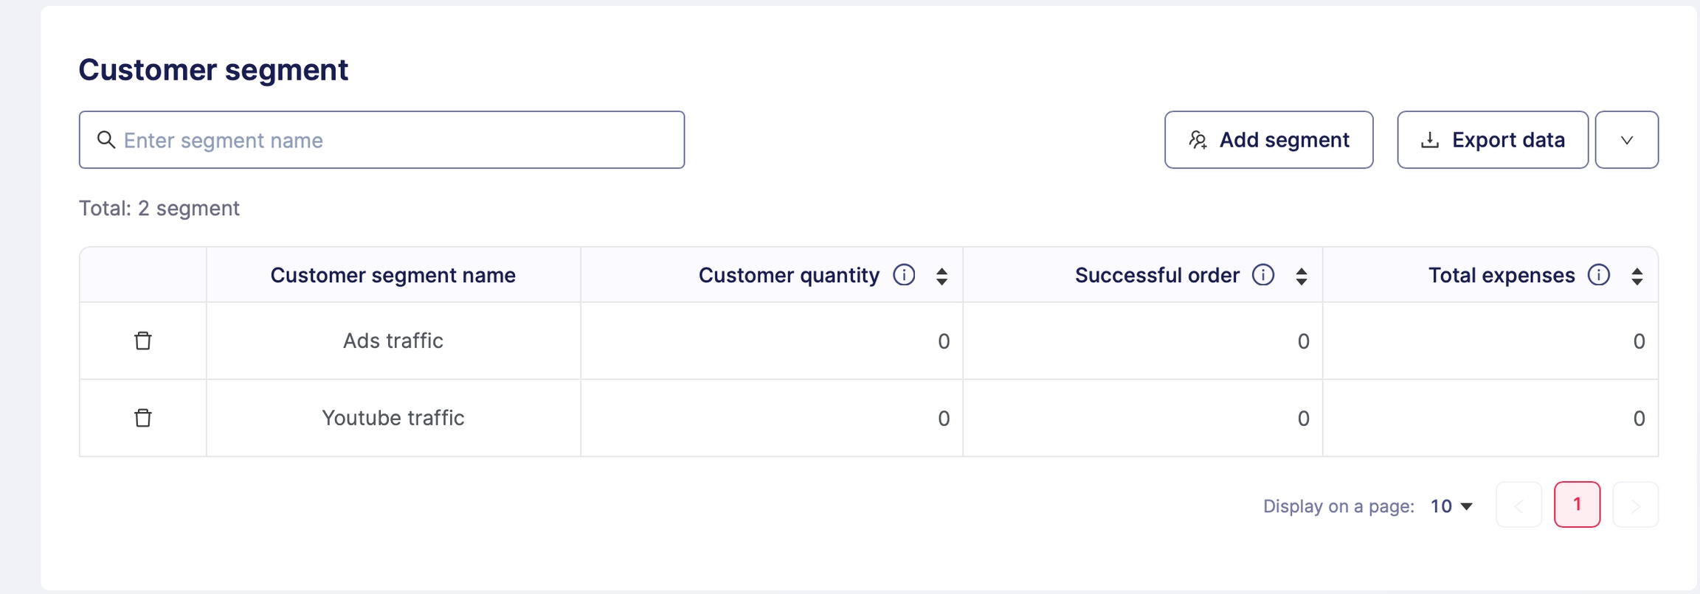Select page 1 in pagination
1700x594 pixels.
pyautogui.click(x=1577, y=505)
